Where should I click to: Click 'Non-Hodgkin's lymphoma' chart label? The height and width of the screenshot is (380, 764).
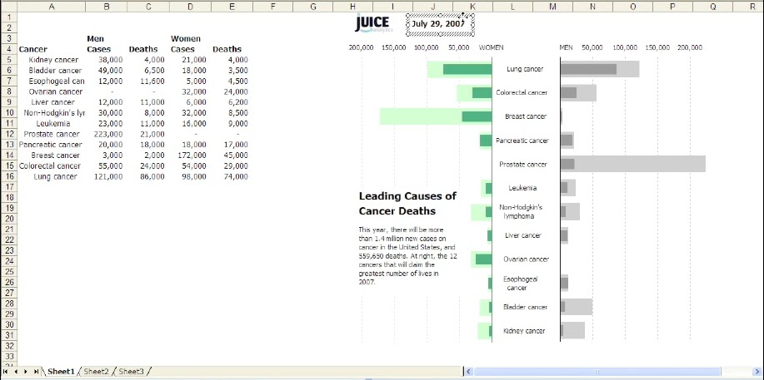pyautogui.click(x=521, y=212)
